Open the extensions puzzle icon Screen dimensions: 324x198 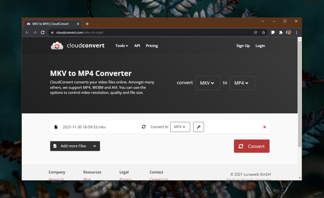pos(281,32)
